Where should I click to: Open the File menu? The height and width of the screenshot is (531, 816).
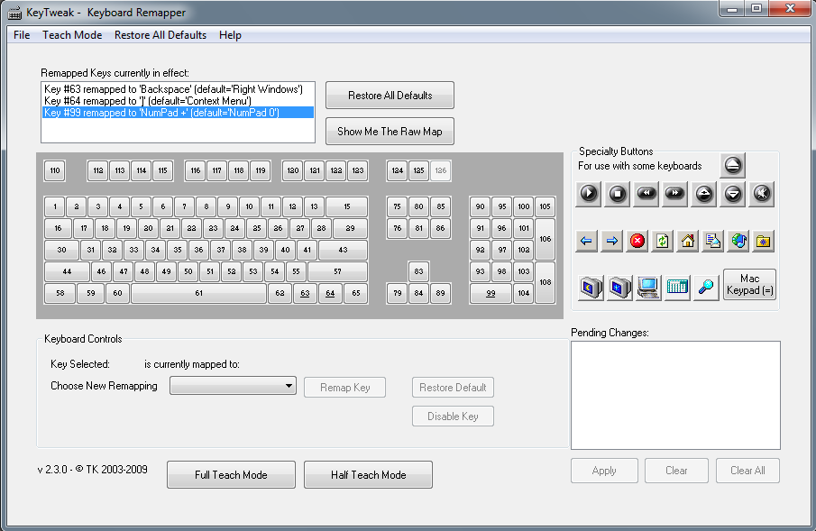tap(21, 35)
